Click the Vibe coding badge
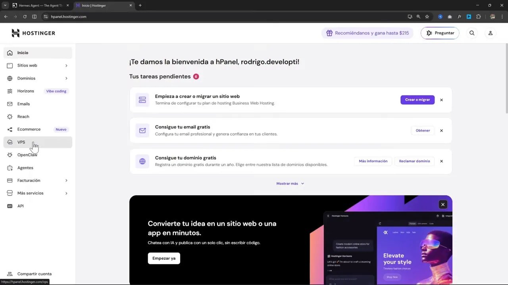508x285 pixels. click(x=56, y=91)
